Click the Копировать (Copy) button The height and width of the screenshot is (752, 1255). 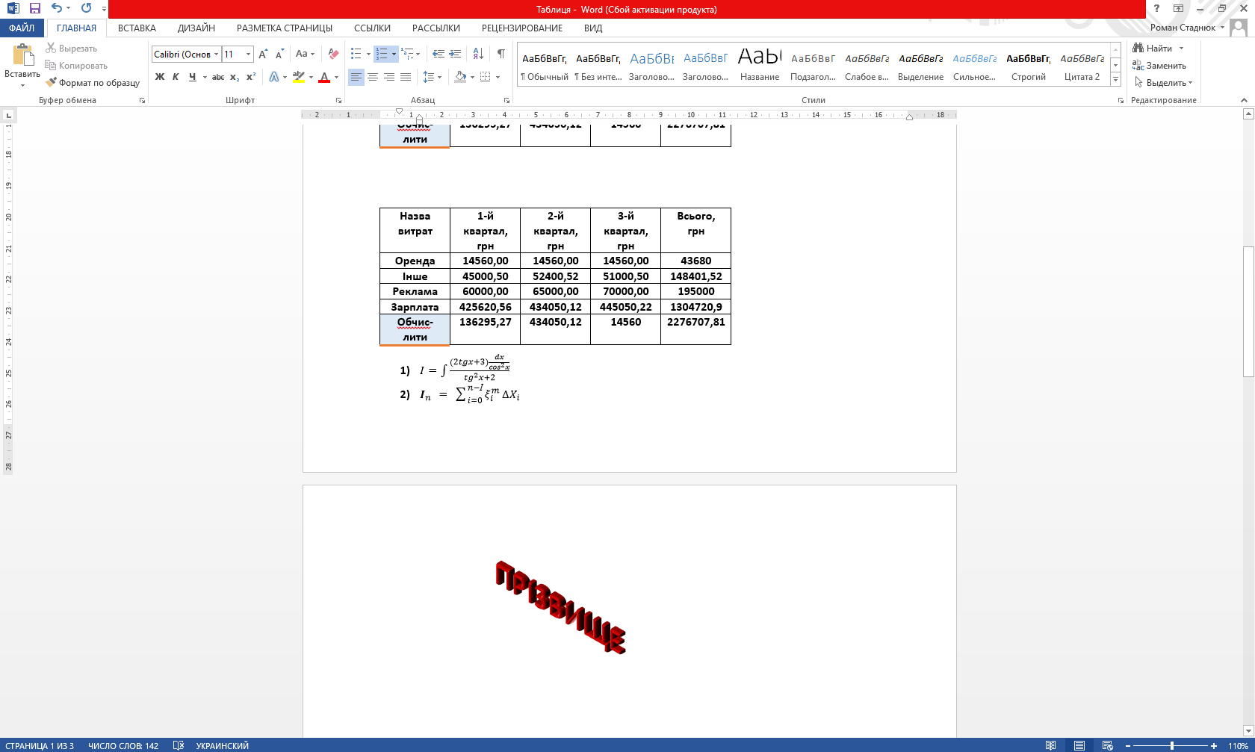pyautogui.click(x=76, y=65)
